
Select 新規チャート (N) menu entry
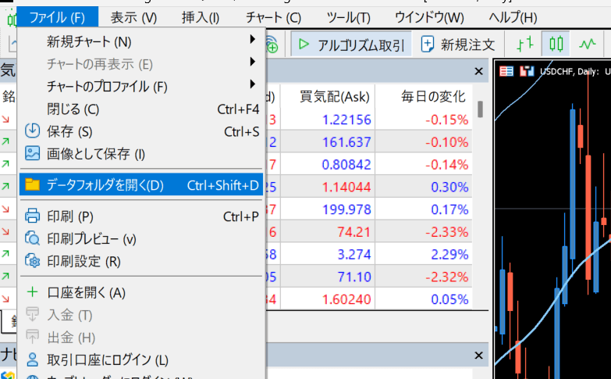coord(141,41)
